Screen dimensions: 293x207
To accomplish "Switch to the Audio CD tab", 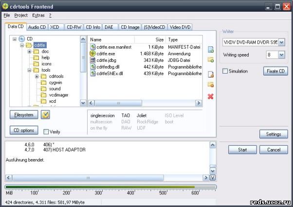I will point(37,27).
